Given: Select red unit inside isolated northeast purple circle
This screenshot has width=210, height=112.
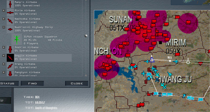Looking at the screenshot, I should 188,22.
